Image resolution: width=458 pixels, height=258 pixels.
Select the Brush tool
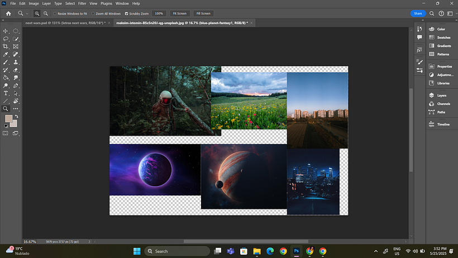[6, 62]
